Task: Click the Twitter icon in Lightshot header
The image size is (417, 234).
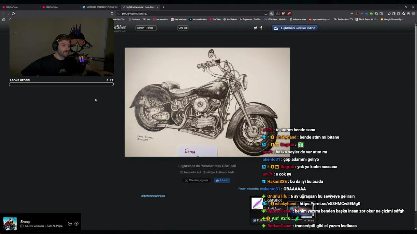Action: point(255,28)
